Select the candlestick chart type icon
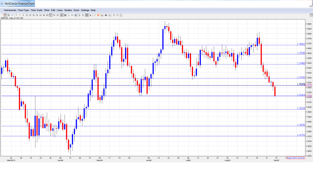This screenshot has height=176, width=313. (x=5, y=15)
